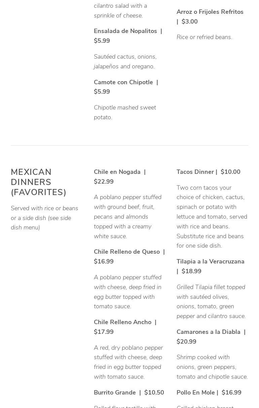This screenshot has width=259, height=408.
Task: Click the Tacos Dinner description paragraph
Action: pos(212,217)
